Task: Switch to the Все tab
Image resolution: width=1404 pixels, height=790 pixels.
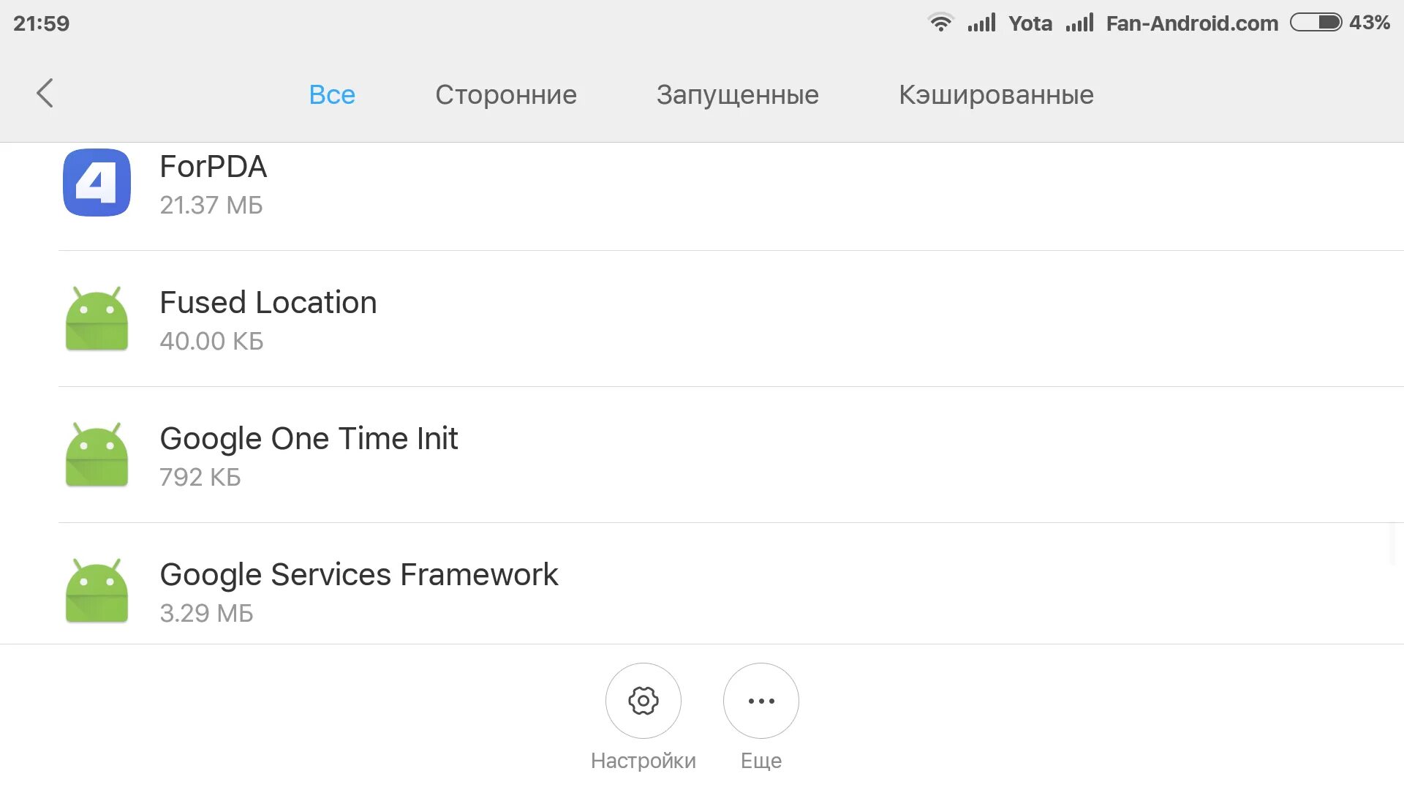Action: tap(332, 94)
